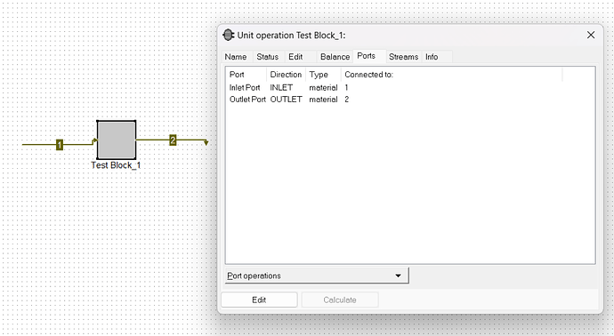Click 'material' type in Inlet Port row
This screenshot has height=336, width=614.
(323, 88)
